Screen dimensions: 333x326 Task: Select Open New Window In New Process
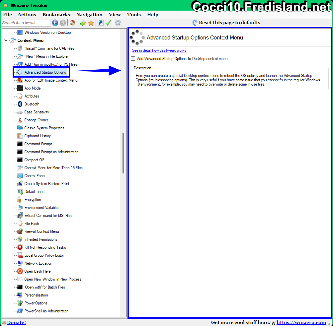click(53, 279)
